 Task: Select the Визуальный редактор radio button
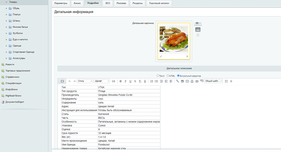pos(178,76)
